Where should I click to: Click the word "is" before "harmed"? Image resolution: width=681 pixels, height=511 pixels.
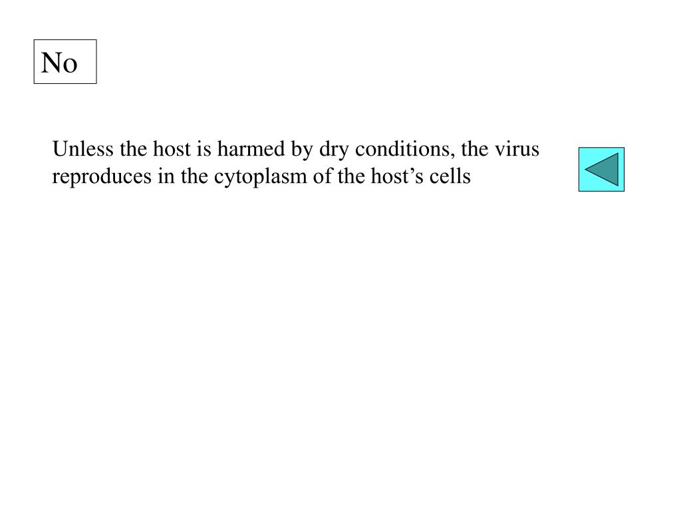pyautogui.click(x=204, y=148)
